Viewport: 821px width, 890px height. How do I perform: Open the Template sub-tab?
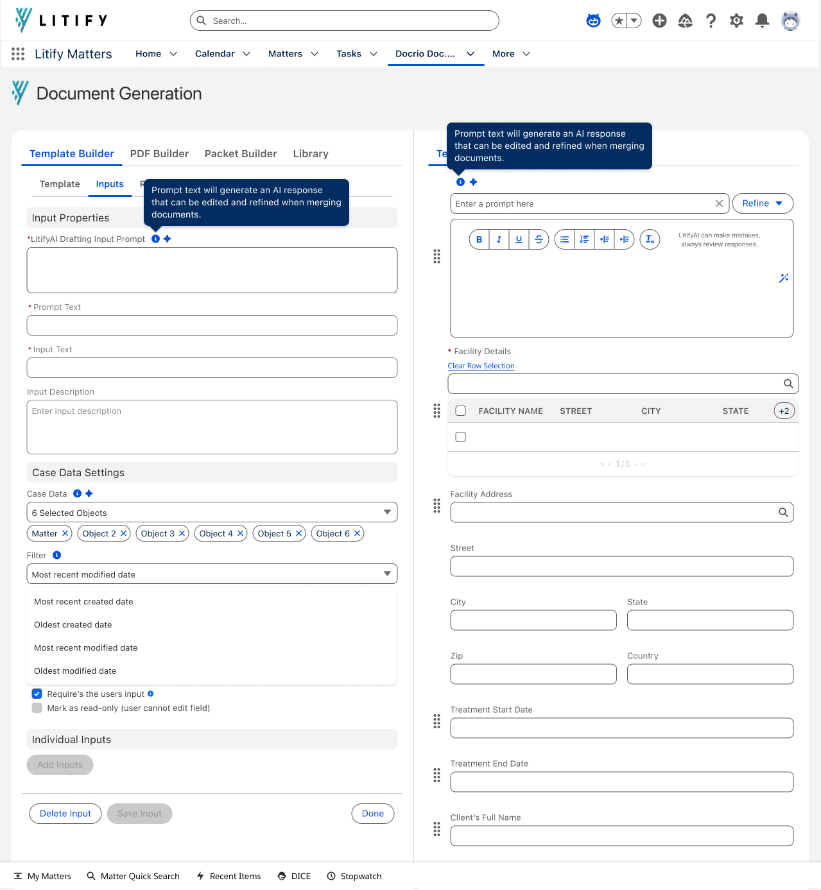60,184
